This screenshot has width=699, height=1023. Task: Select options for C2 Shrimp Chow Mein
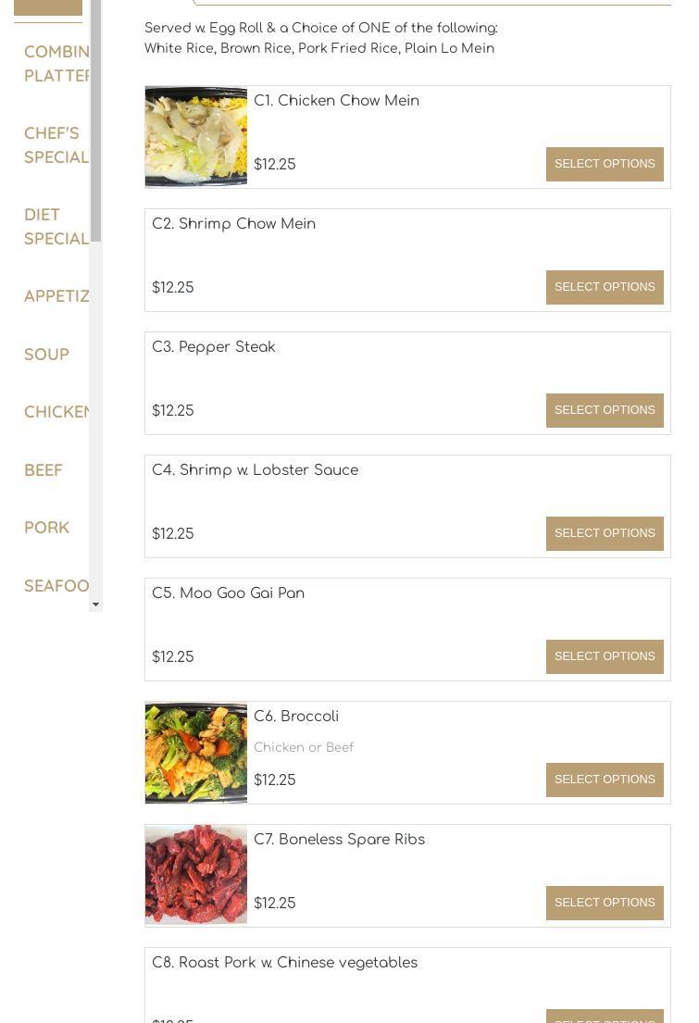point(605,287)
